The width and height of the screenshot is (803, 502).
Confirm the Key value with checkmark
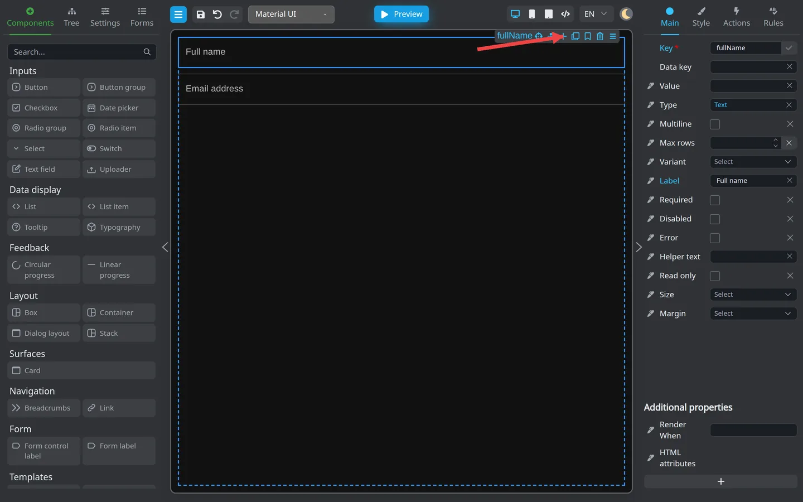pos(789,48)
